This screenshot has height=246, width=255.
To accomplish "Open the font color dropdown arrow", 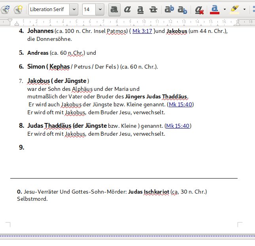I will click(x=224, y=10).
